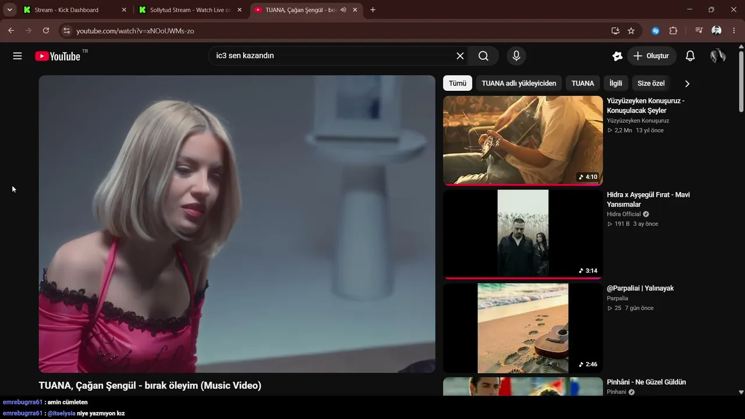The width and height of the screenshot is (745, 419).
Task: Click the '25 7 gün önce' stats
Action: coord(630,308)
